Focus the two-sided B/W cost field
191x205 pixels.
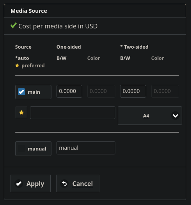tap(133, 91)
